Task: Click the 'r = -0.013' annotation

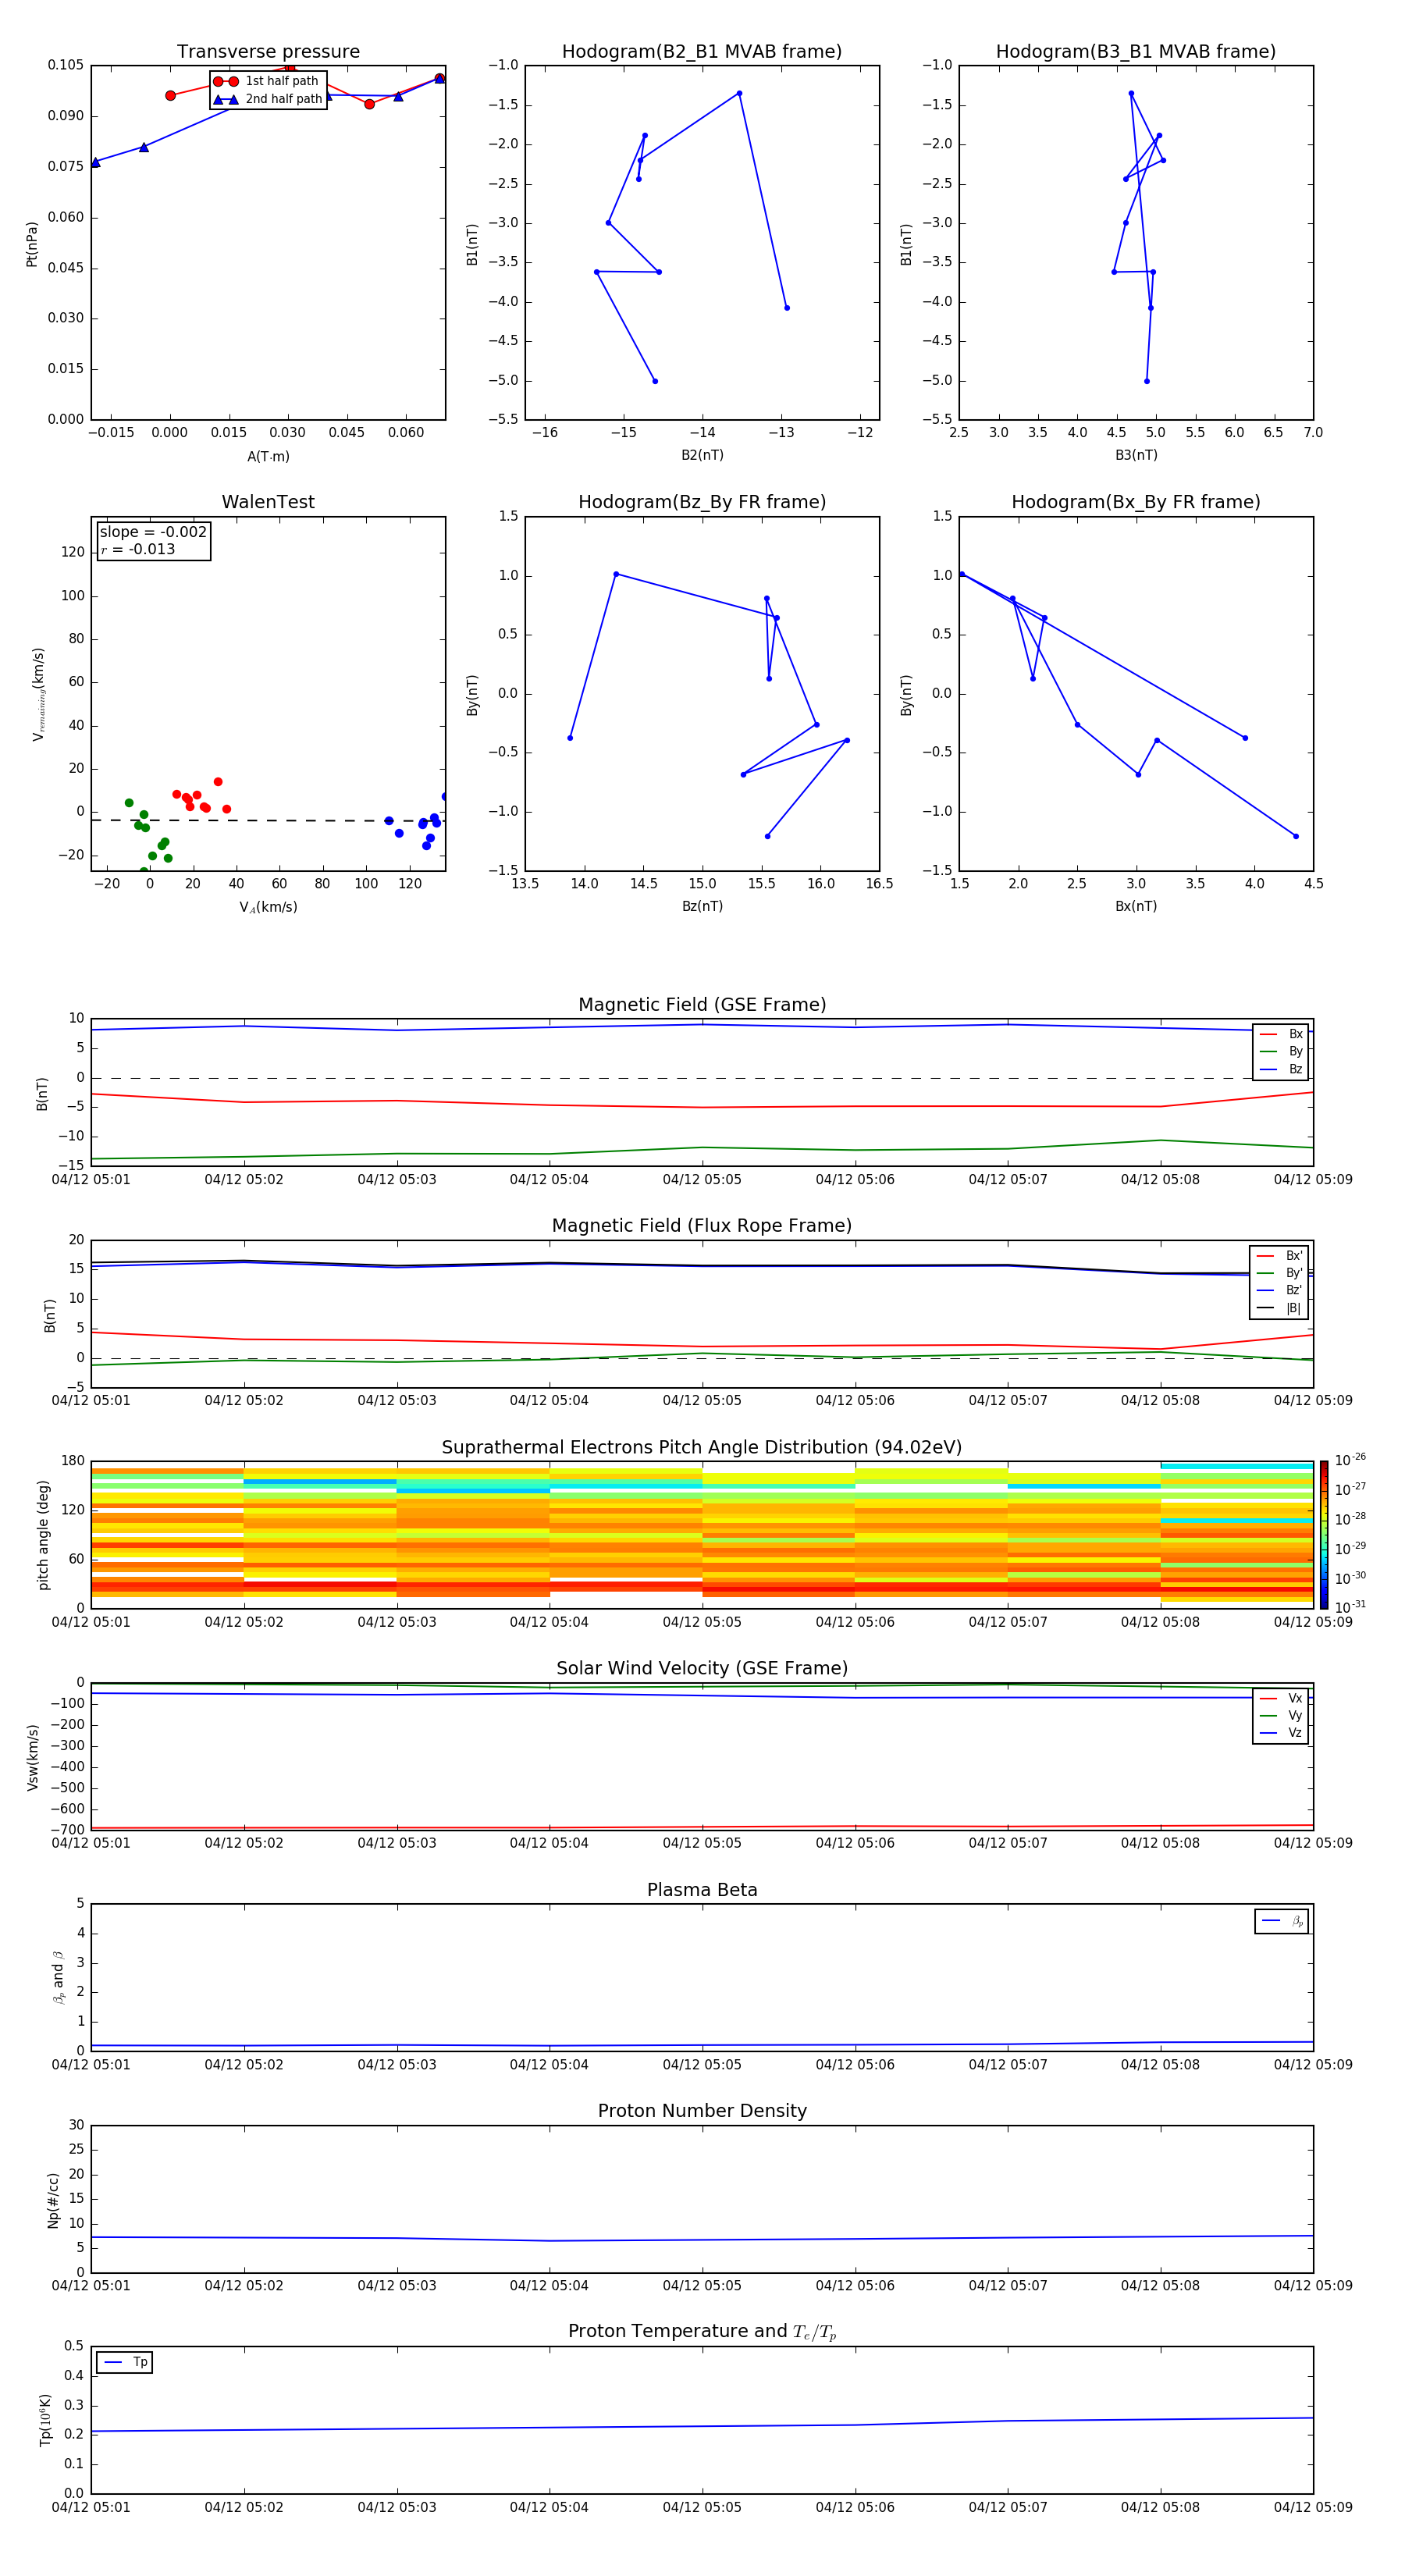Action: click(138, 549)
